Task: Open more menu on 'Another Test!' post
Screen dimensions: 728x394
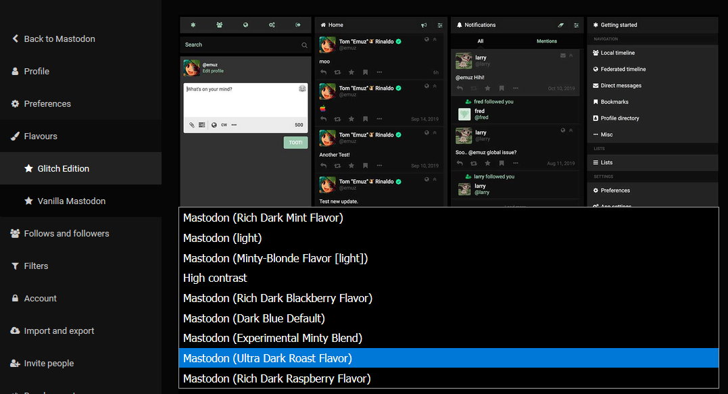Action: (x=379, y=166)
